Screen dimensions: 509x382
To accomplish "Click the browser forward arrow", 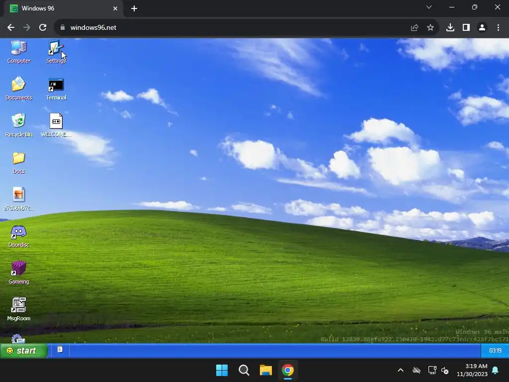I will 27,28.
